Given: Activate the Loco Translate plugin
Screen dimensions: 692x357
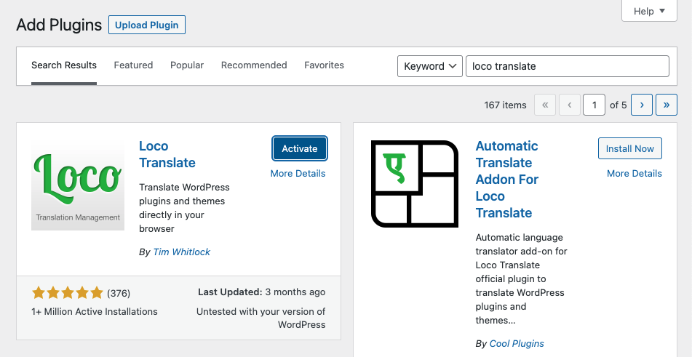Looking at the screenshot, I should 300,148.
